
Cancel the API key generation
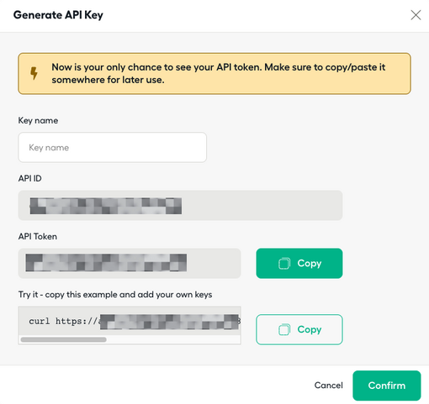click(328, 386)
